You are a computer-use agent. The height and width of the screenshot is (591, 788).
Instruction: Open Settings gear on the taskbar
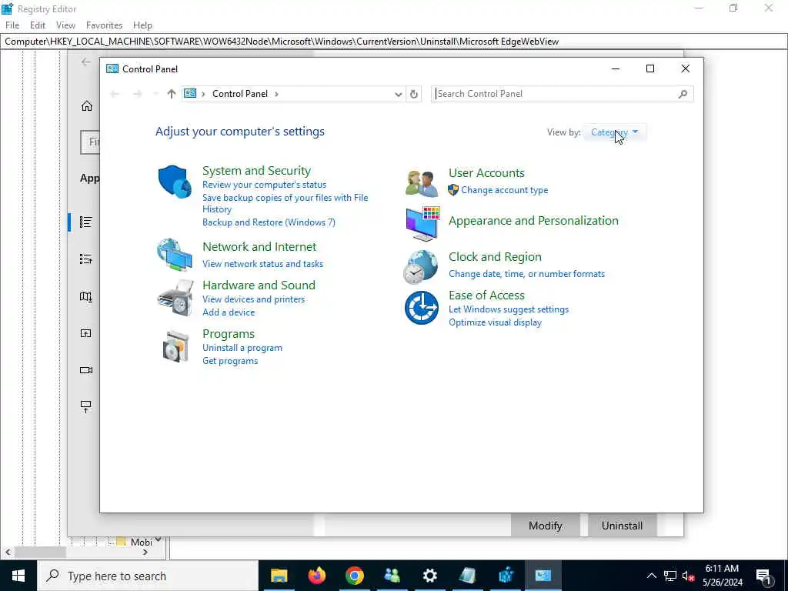(x=429, y=576)
